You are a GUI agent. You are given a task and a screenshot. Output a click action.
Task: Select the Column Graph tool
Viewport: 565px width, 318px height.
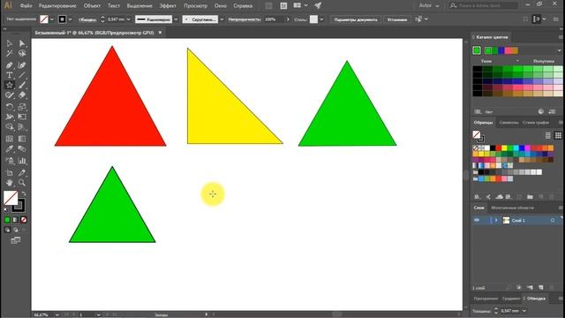coord(22,161)
